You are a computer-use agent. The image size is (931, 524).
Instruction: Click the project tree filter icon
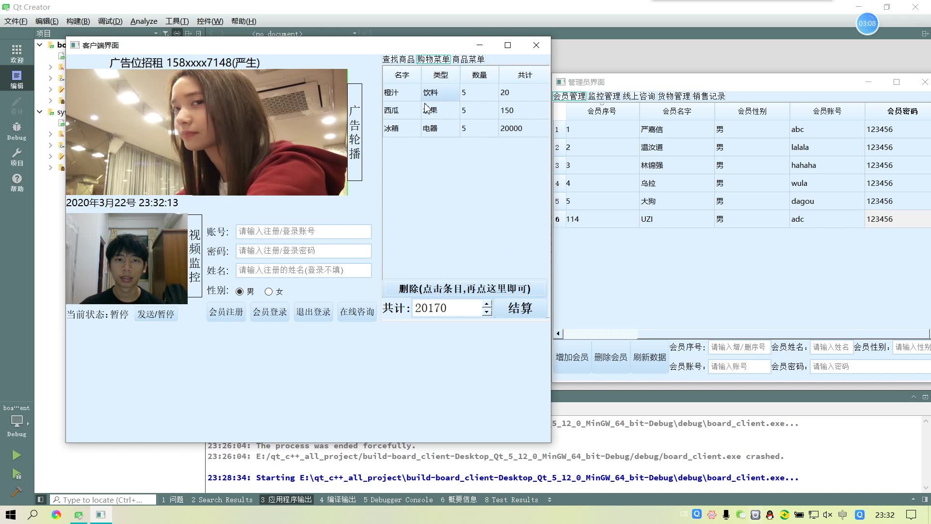click(166, 33)
